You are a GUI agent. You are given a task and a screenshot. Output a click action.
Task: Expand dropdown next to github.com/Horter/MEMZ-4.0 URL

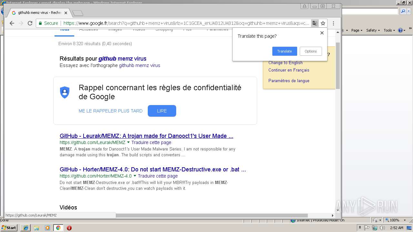[x=135, y=176]
